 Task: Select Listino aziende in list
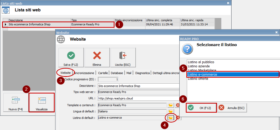pos(233,66)
